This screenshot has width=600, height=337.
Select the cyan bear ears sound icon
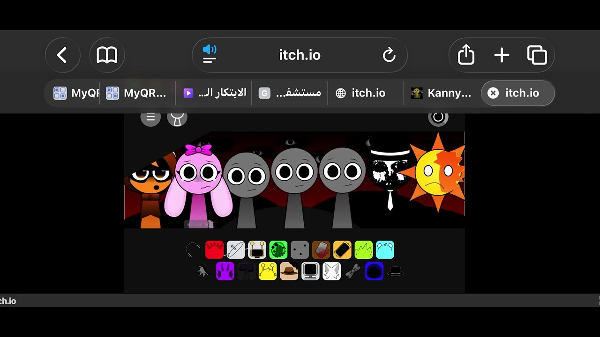(x=385, y=250)
